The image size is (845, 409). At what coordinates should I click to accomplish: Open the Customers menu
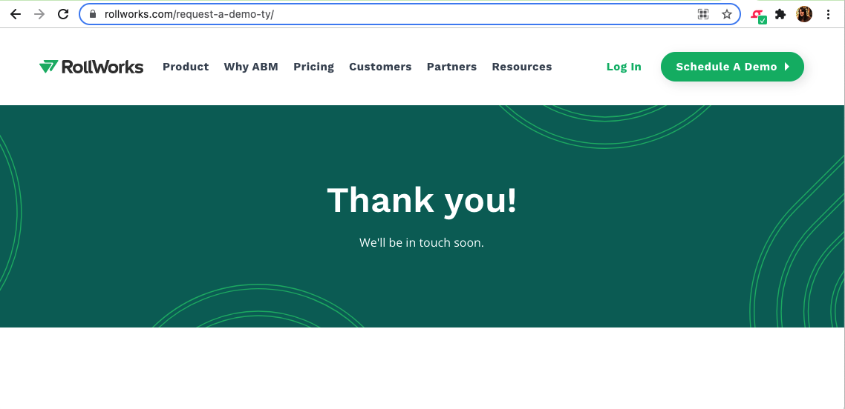pos(380,67)
